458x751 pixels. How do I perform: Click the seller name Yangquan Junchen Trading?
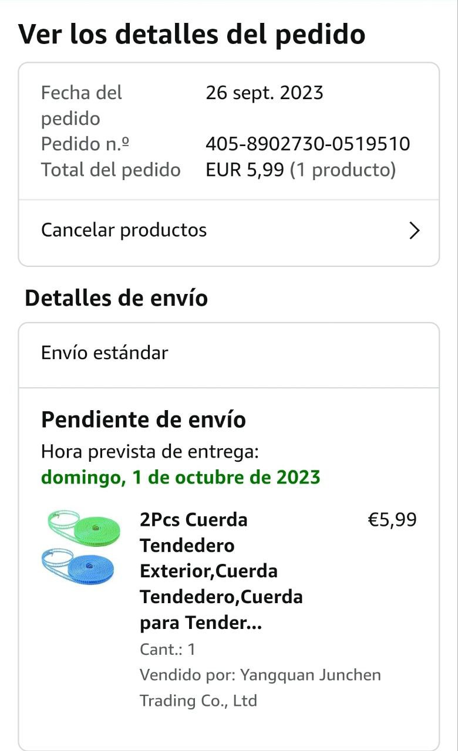pos(260,687)
